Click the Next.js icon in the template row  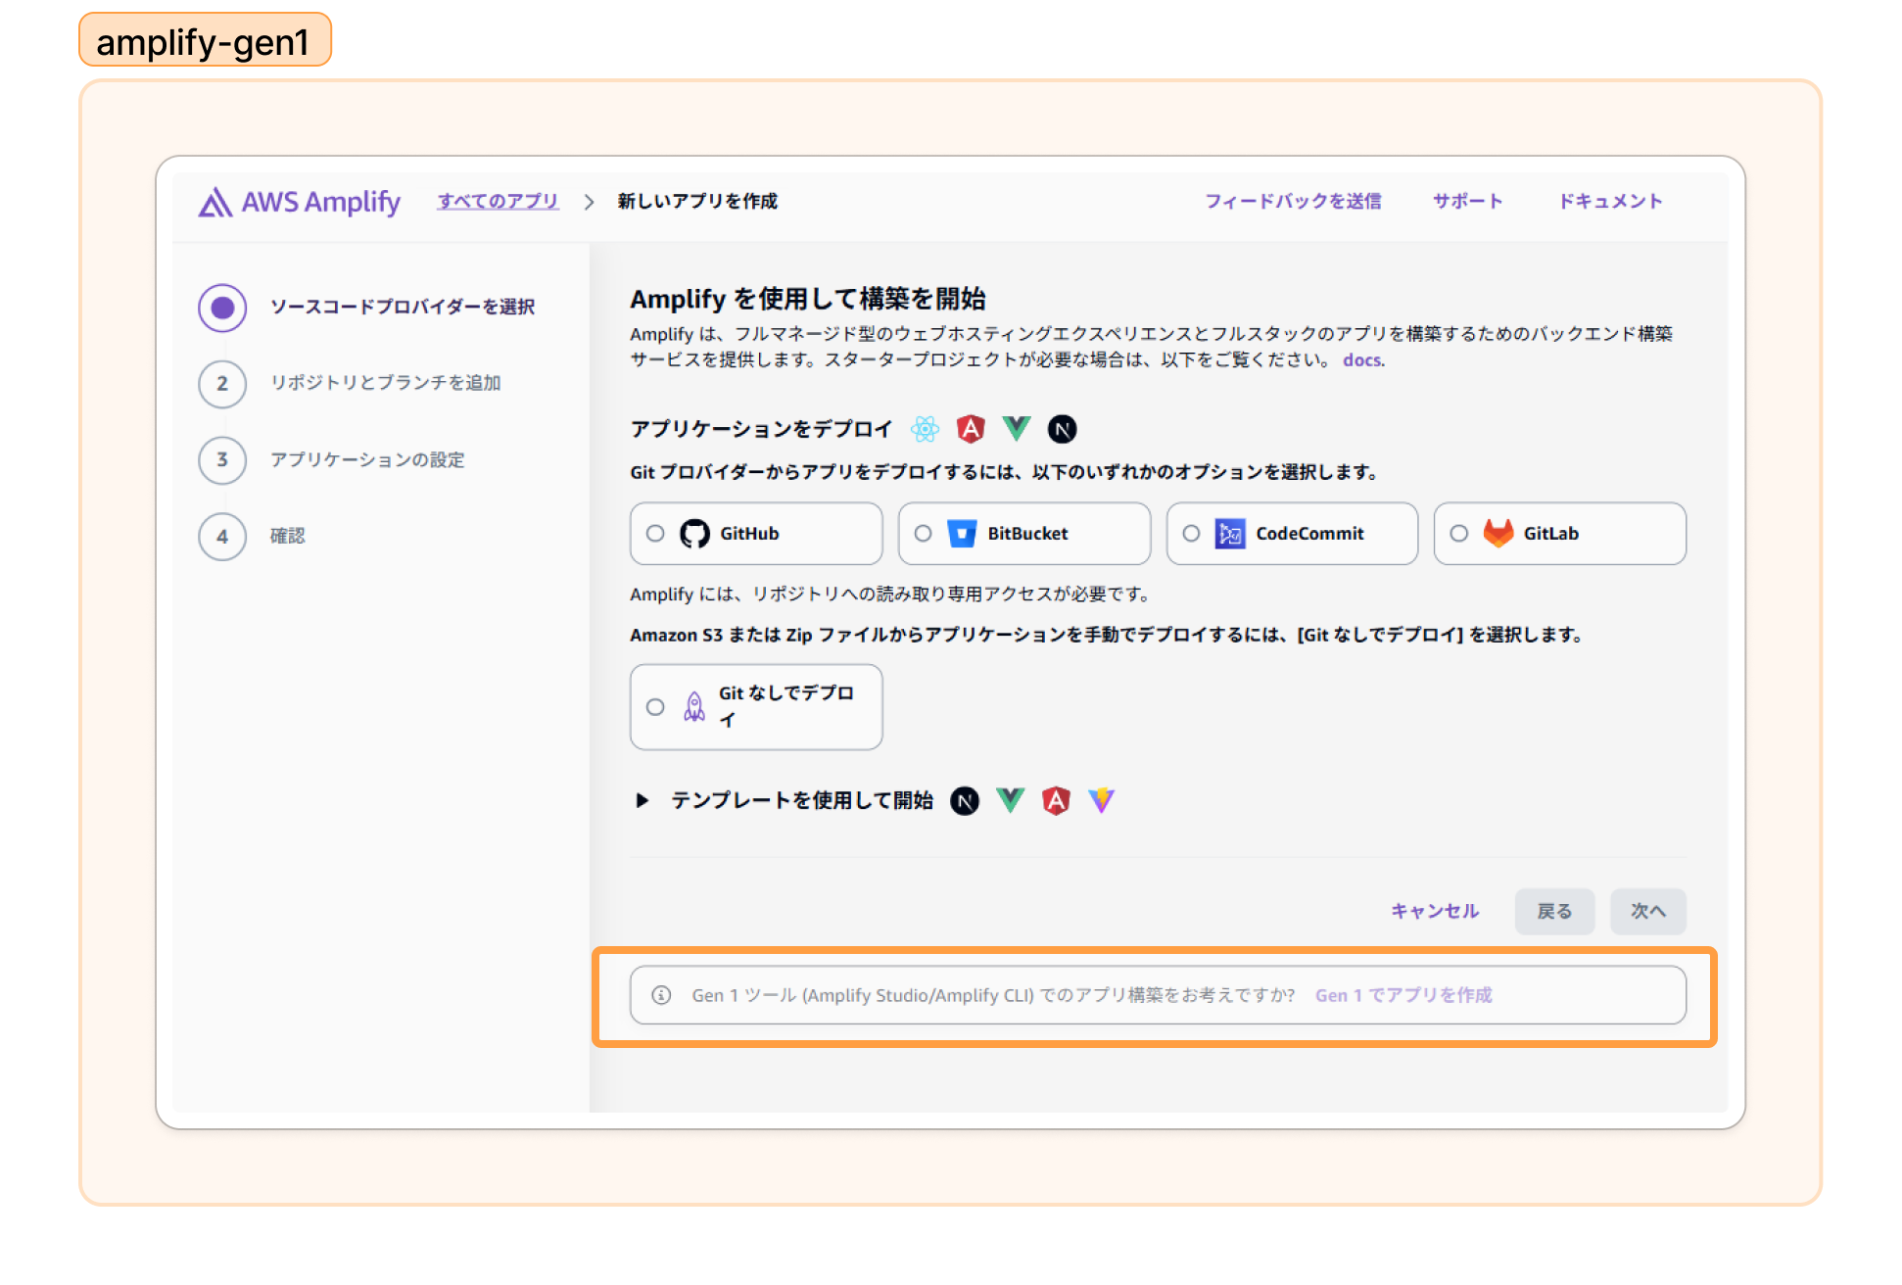(x=965, y=801)
